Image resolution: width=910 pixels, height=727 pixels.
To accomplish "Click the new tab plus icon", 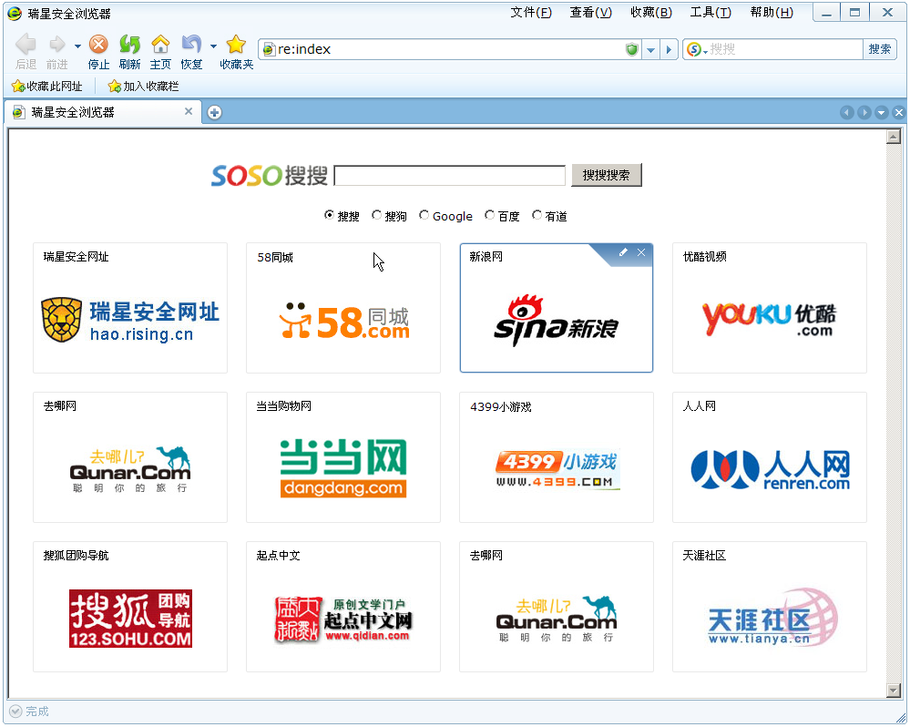I will click(214, 113).
